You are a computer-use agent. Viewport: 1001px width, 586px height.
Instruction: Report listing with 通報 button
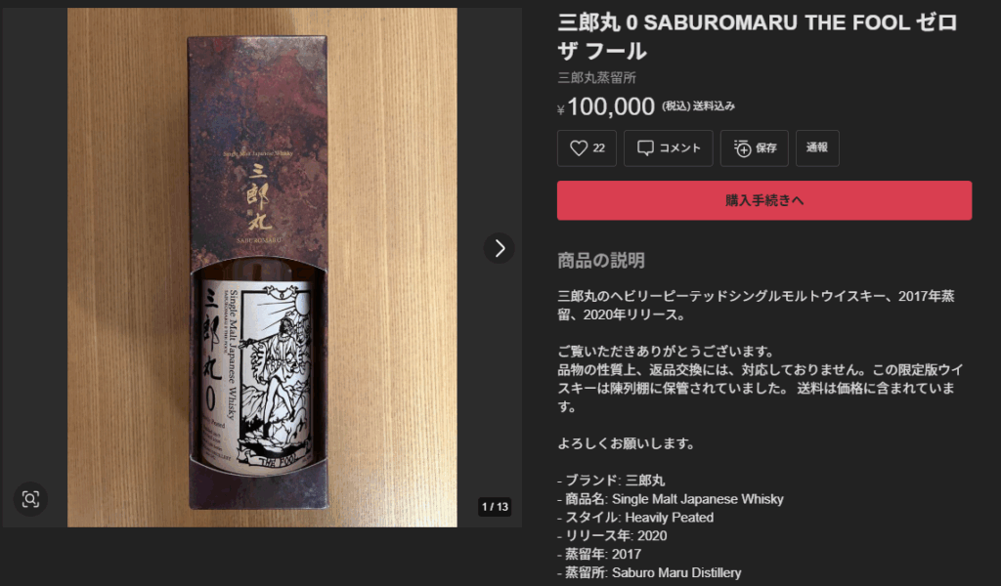817,148
